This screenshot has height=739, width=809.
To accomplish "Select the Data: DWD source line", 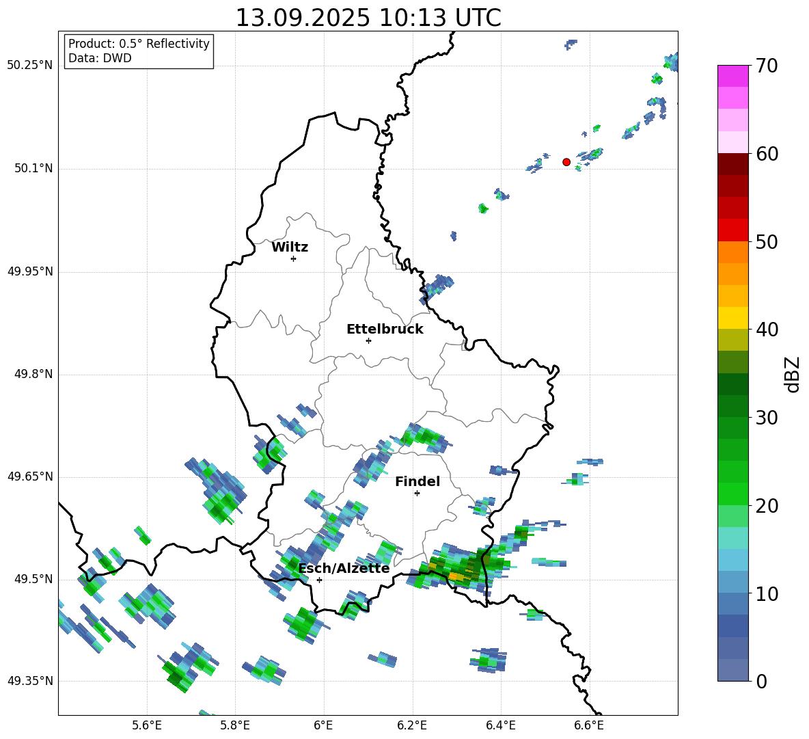I will tap(100, 58).
